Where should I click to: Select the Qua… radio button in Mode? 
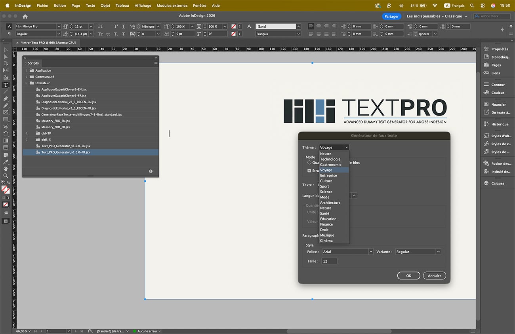coord(309,162)
